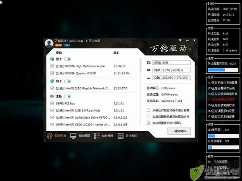242x181 pixels.
Task: Click the CPU 25% usage bar
Action: 171,62
